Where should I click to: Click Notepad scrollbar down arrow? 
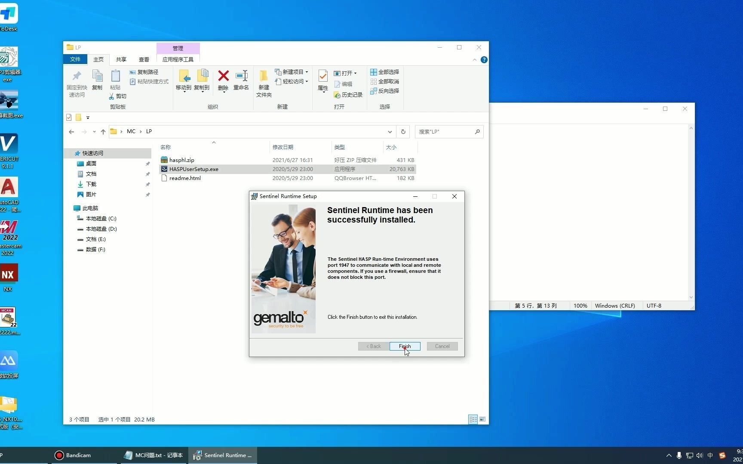point(691,297)
